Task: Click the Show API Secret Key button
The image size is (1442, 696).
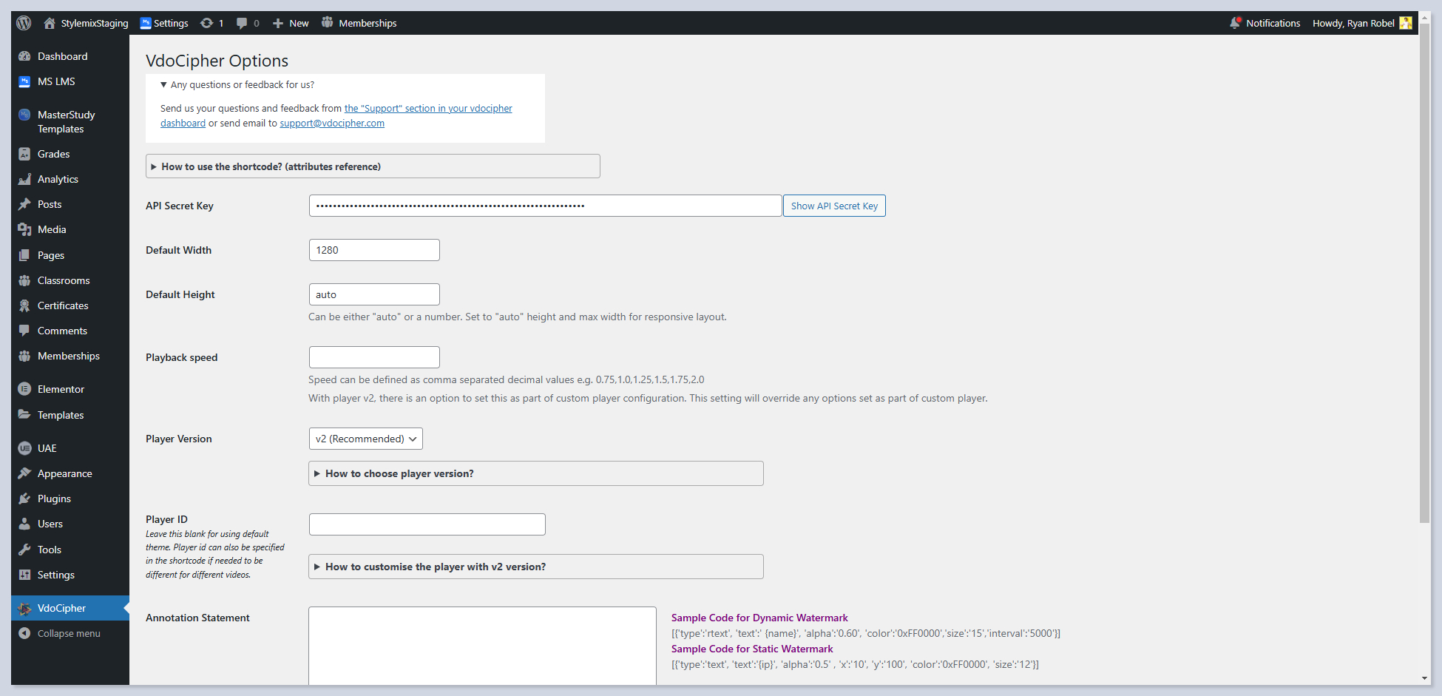Action: [834, 206]
